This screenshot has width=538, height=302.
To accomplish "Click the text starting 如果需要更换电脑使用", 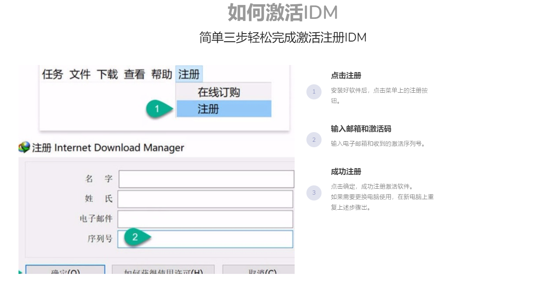I will tap(382, 202).
